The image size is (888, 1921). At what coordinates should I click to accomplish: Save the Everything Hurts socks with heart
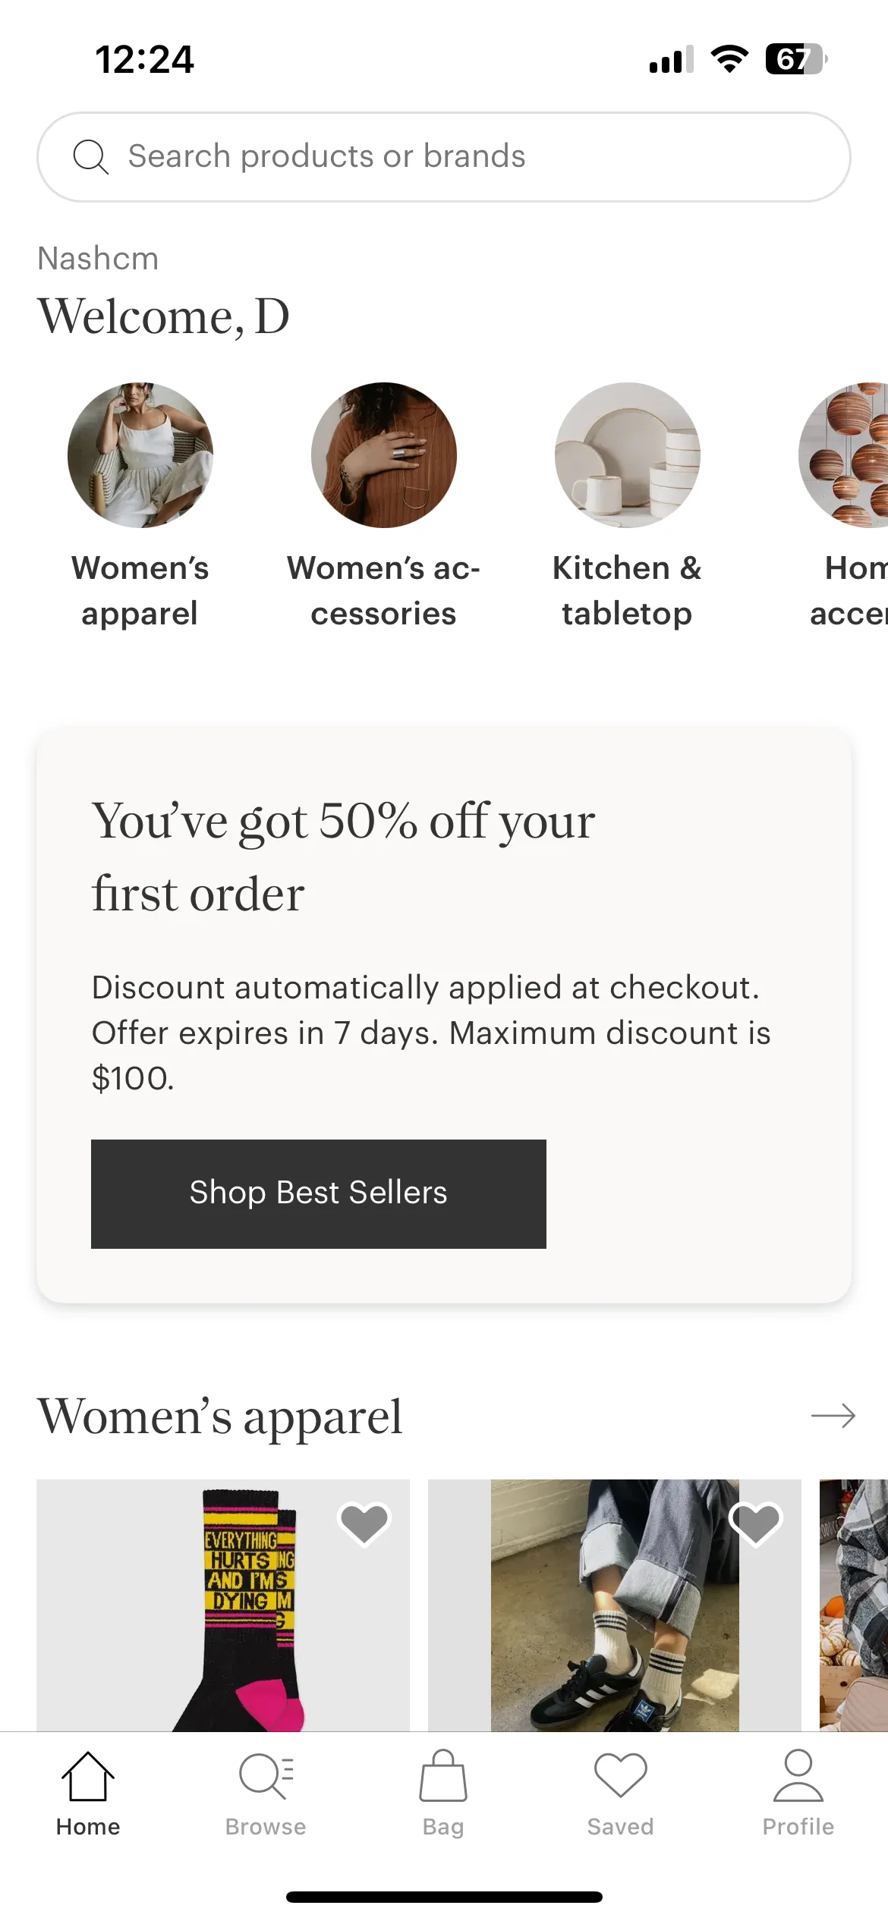click(x=364, y=1523)
